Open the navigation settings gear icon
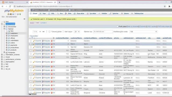 (x=18, y=14)
